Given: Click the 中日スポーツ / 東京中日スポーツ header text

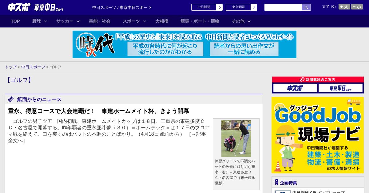Looking at the screenshot, I should (122, 7).
